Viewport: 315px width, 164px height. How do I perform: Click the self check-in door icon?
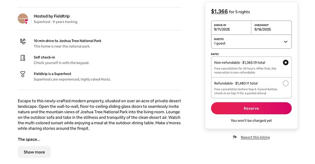coord(23,58)
